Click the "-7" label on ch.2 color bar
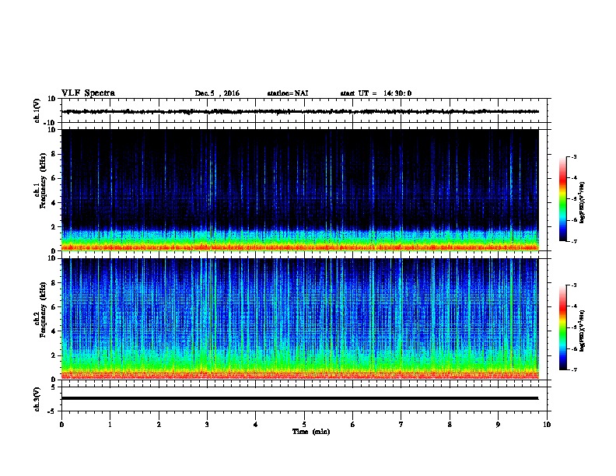This screenshot has height=476, width=616. point(573,369)
